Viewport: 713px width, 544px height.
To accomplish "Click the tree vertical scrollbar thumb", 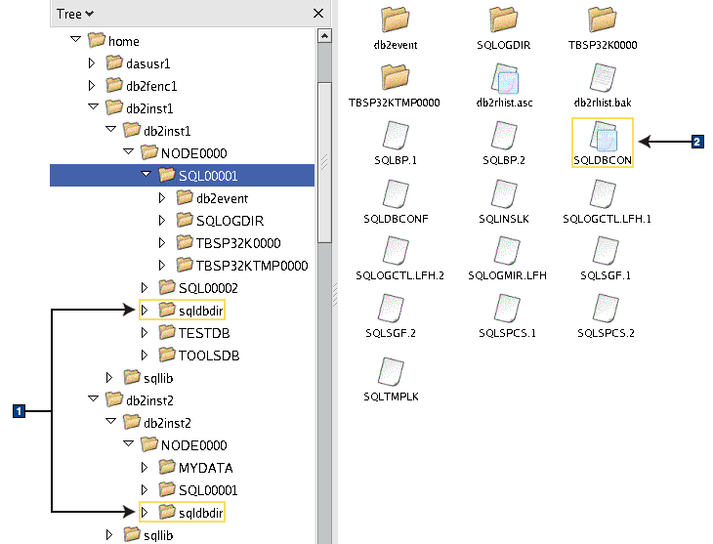I will click(324, 163).
